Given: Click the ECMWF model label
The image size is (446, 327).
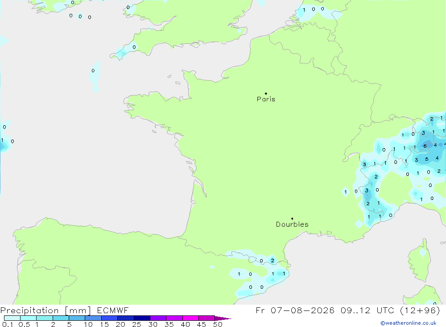Looking at the screenshot, I should (x=113, y=310).
